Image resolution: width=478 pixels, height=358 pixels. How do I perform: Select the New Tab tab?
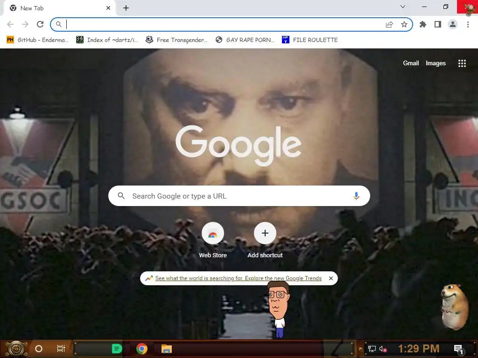(59, 8)
